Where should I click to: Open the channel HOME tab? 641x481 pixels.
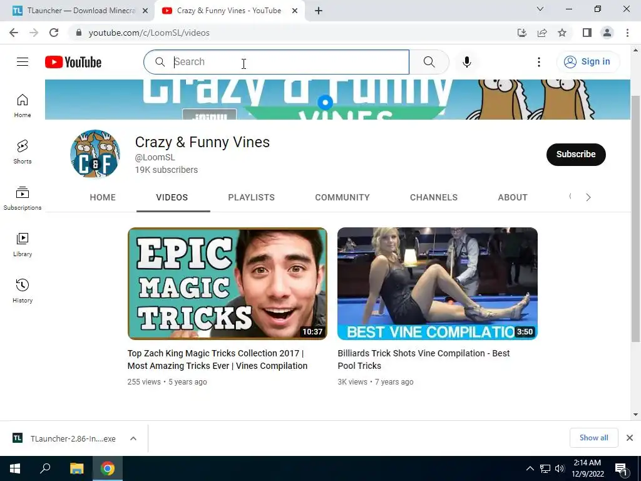(x=103, y=197)
